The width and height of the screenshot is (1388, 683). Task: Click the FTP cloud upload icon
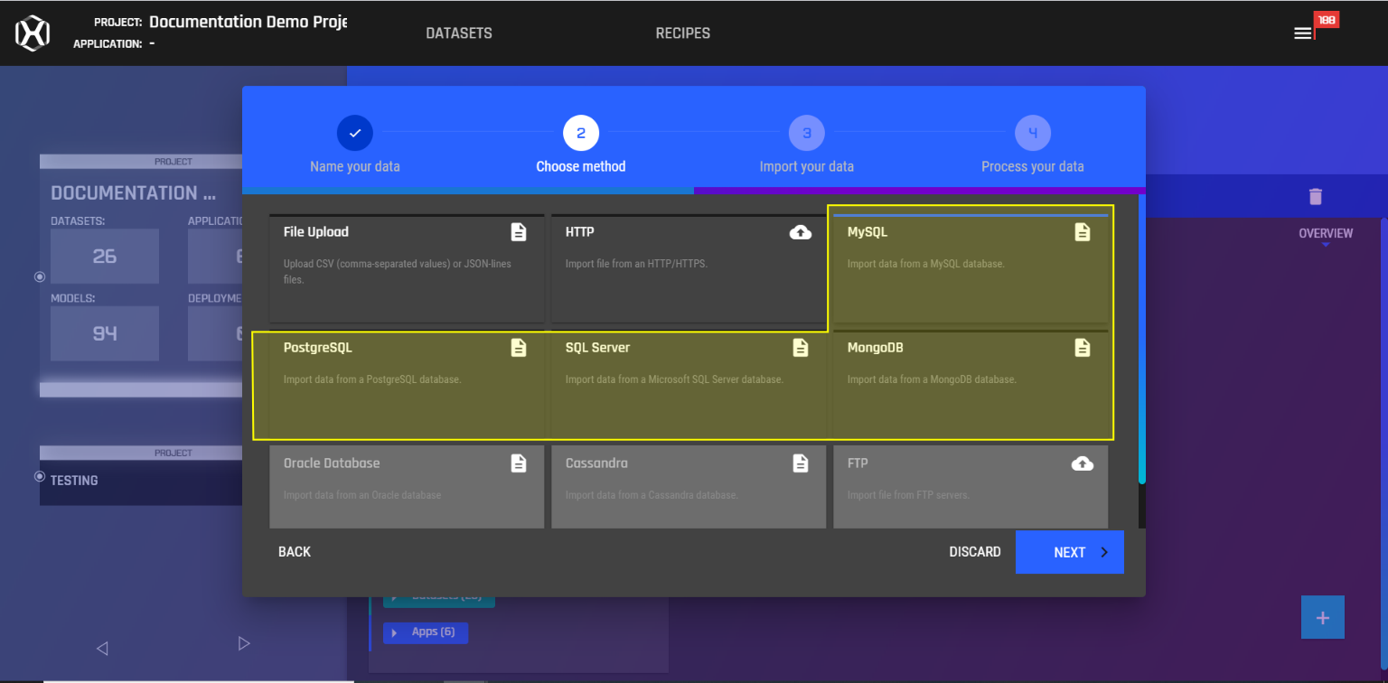(1082, 463)
